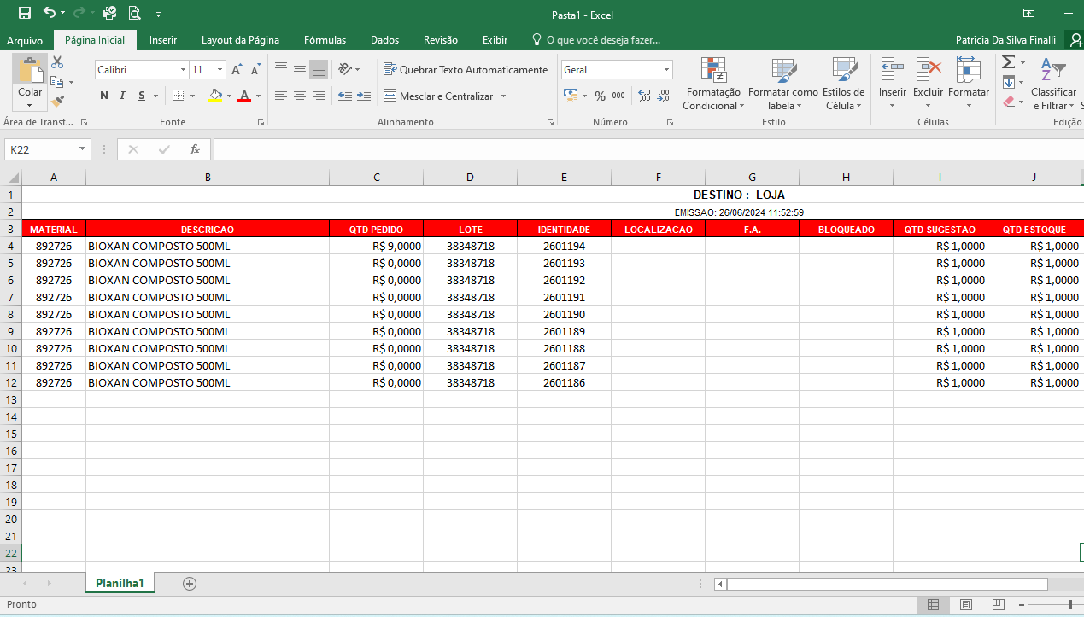1084x617 pixels.
Task: Open the Geral number format dropdown
Action: click(x=666, y=70)
